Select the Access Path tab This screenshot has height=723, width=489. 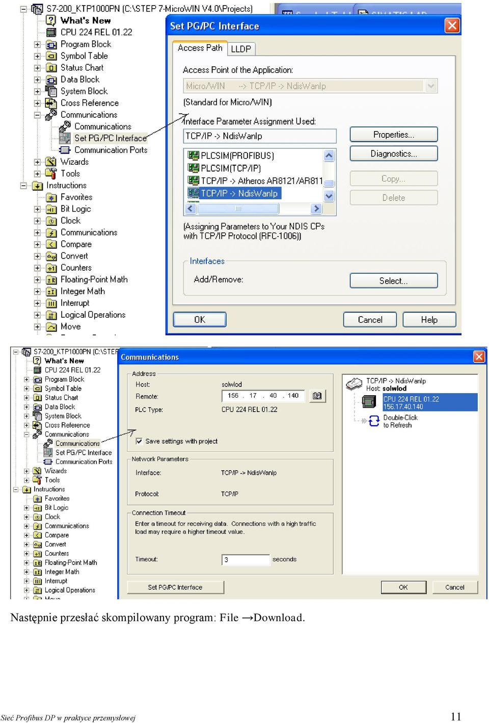(200, 48)
